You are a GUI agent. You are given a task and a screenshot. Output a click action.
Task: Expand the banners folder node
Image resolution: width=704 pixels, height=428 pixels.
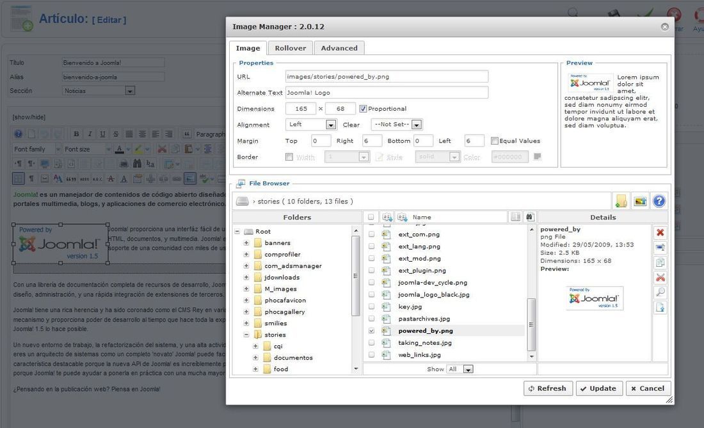246,242
